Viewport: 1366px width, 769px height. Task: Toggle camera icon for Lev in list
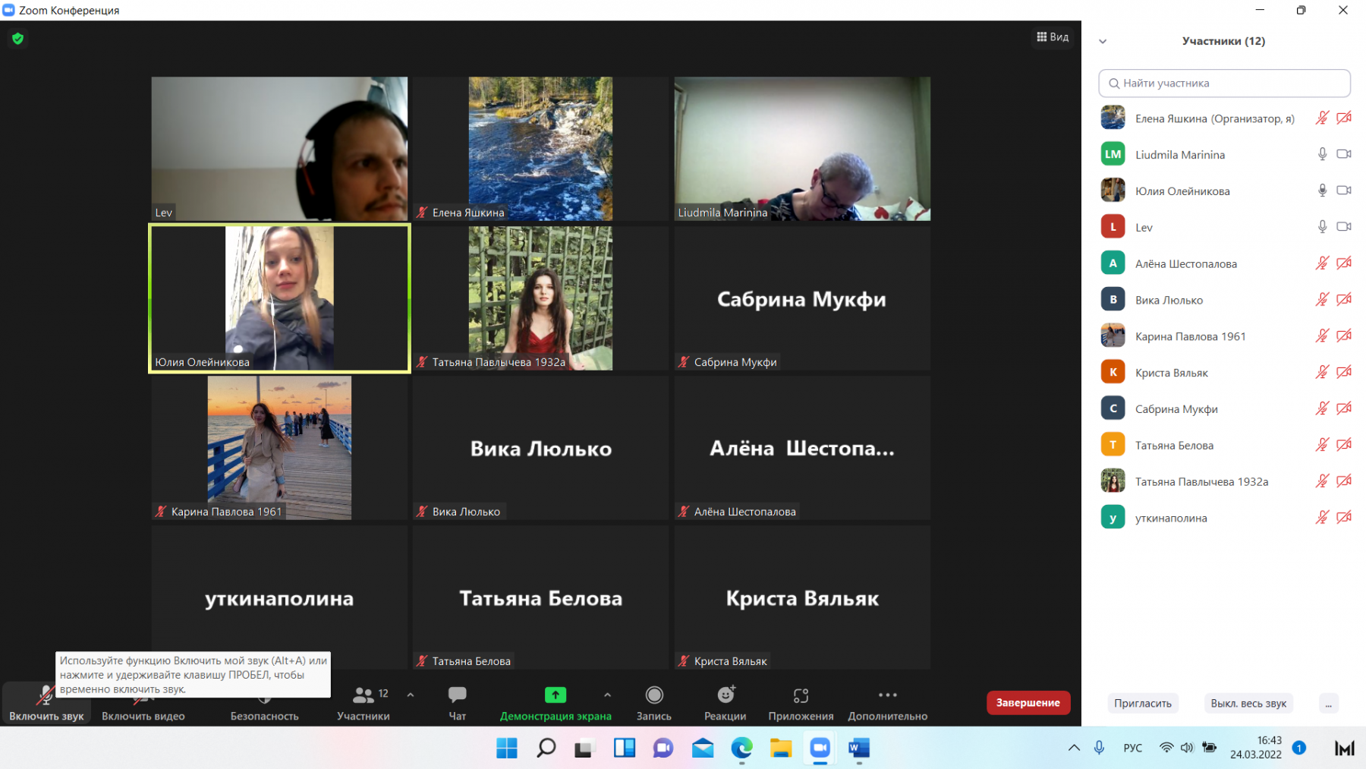1344,227
